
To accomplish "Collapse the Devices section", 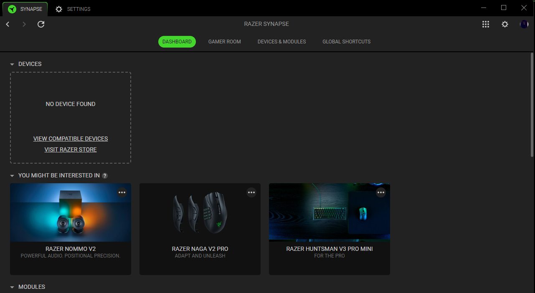I will click(12, 64).
